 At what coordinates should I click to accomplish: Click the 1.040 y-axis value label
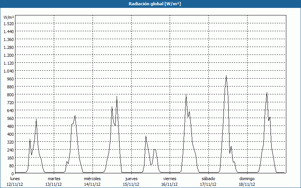click(8, 71)
